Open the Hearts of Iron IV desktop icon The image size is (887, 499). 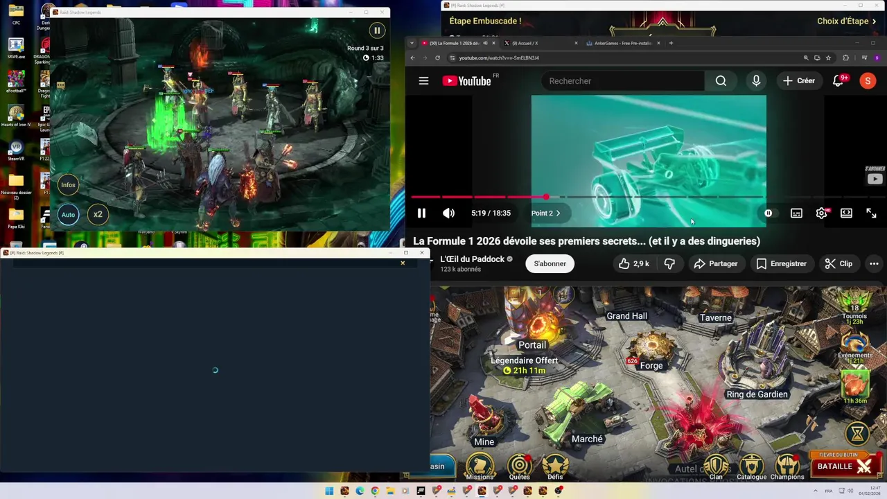(x=16, y=114)
